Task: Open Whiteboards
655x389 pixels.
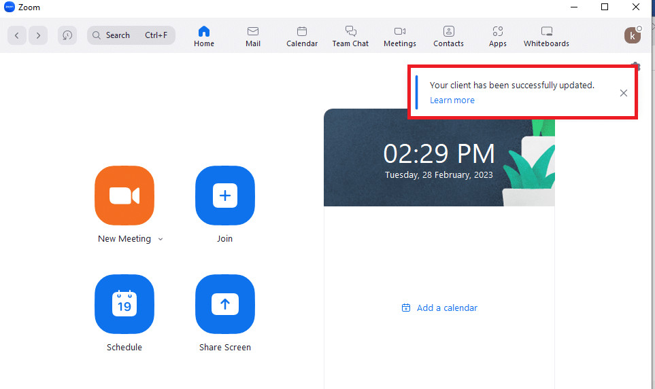Action: tap(546, 36)
